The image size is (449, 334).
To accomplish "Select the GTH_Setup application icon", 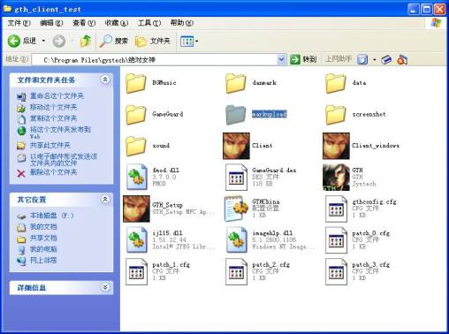I will (x=136, y=209).
